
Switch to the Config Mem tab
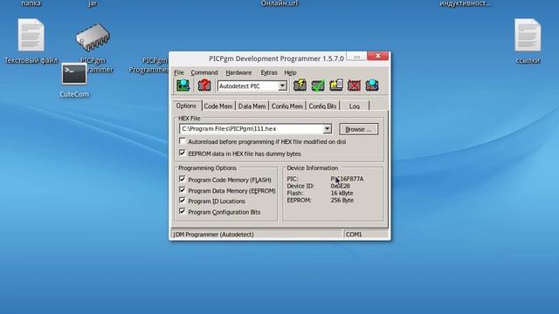pyautogui.click(x=287, y=106)
